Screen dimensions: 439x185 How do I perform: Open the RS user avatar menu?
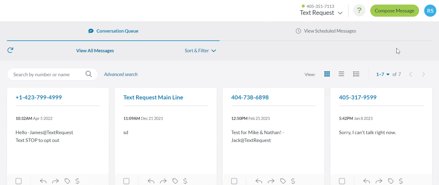(430, 11)
